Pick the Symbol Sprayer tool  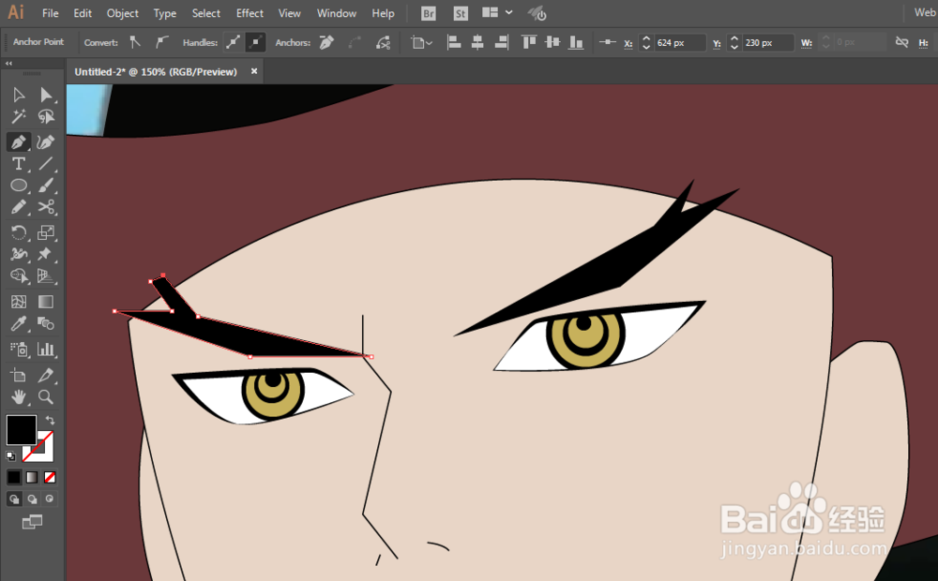pos(19,350)
